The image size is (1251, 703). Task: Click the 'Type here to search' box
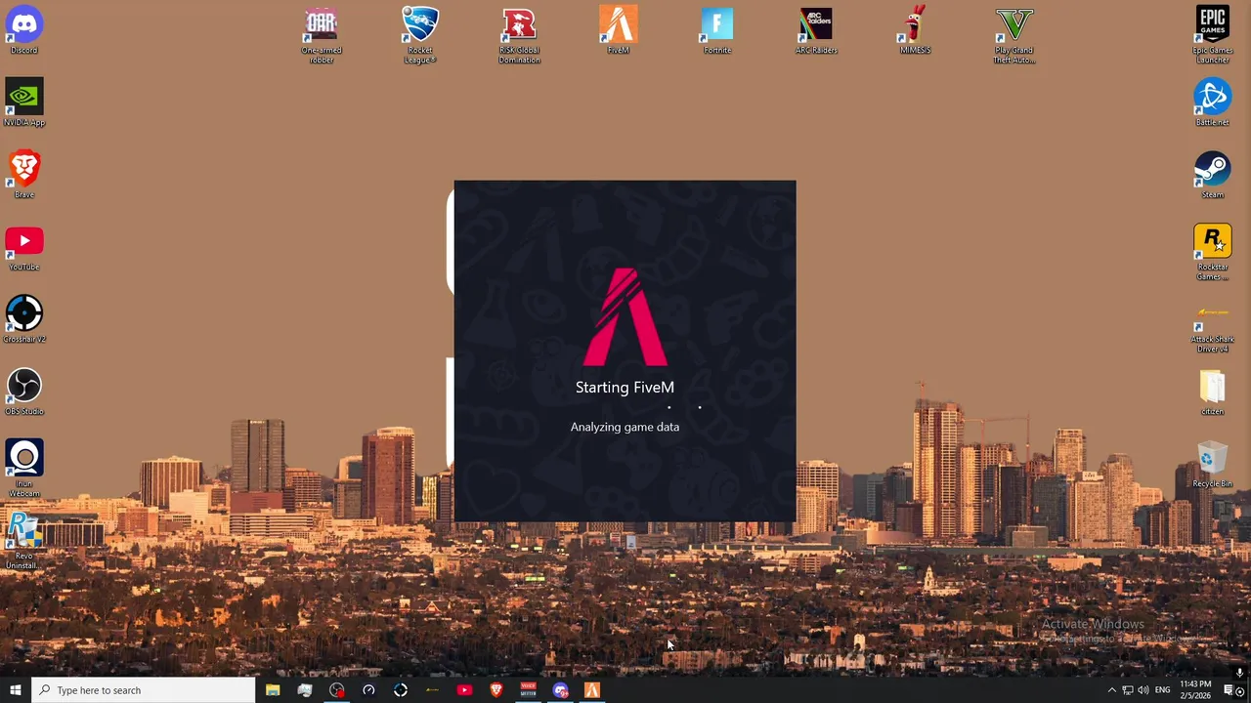tap(144, 690)
